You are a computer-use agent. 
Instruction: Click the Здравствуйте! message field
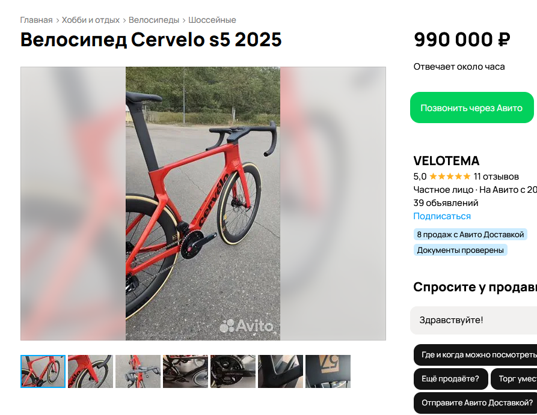[474, 320]
